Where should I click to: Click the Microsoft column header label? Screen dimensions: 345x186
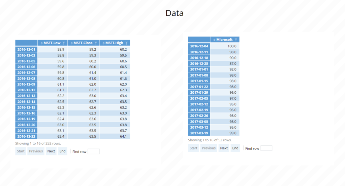pyautogui.click(x=224, y=40)
